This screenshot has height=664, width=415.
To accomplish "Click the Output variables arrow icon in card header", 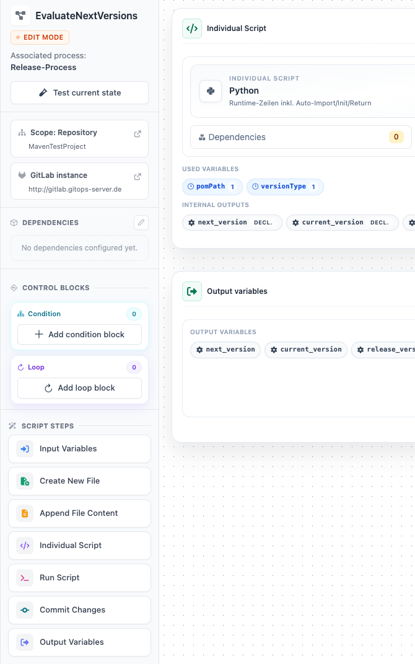I will (192, 291).
